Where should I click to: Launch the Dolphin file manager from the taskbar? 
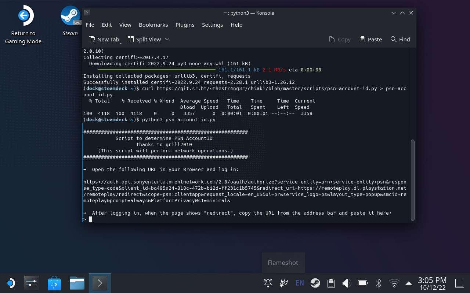tap(77, 283)
